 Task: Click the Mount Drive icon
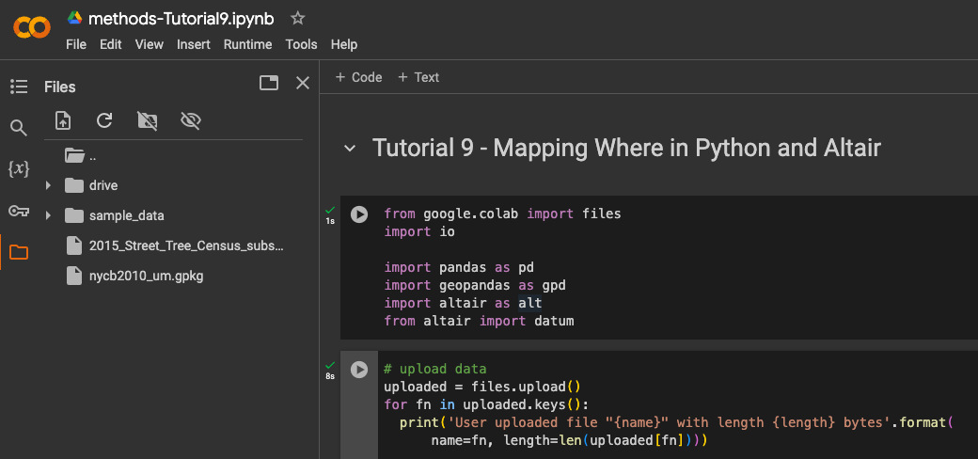(147, 120)
